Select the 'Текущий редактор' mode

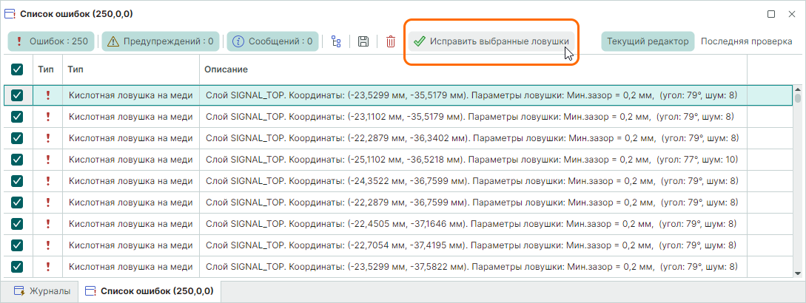point(648,41)
